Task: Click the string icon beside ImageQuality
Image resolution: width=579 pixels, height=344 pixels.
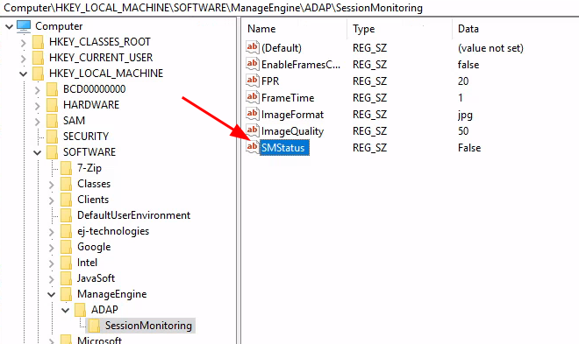Action: click(x=253, y=131)
